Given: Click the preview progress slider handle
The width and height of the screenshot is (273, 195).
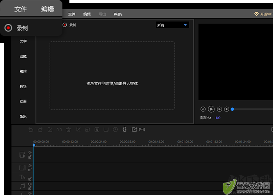Looking at the screenshot, I should point(232,109).
